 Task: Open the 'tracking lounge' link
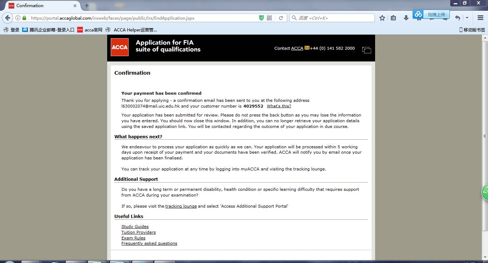tap(181, 206)
